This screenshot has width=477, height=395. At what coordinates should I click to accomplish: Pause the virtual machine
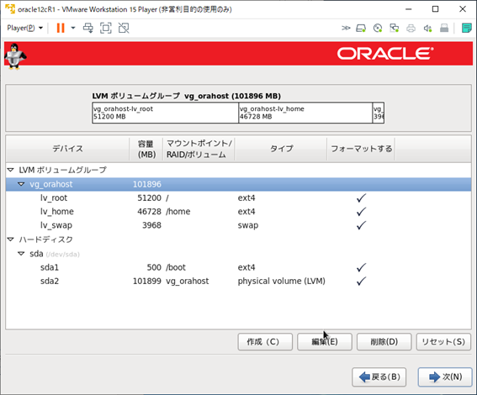61,28
